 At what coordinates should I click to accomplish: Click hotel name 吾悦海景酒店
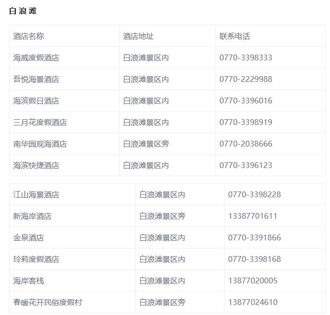(x=36, y=79)
